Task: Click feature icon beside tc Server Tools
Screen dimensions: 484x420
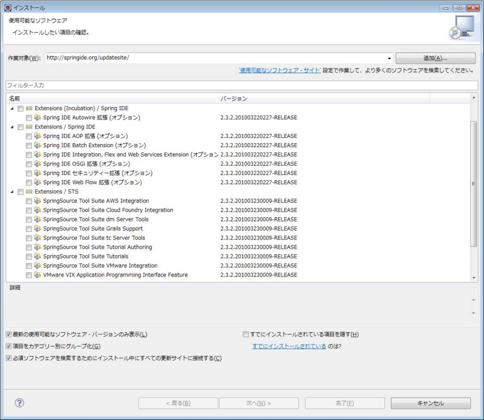Action: 38,238
